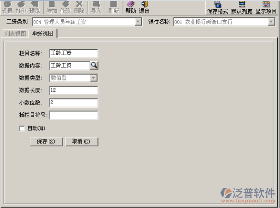280x208 pixels.
Task: Click the 小数位数 field showing 2
Action: click(74, 103)
